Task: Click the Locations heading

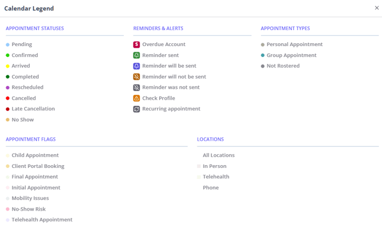Action: click(x=210, y=139)
